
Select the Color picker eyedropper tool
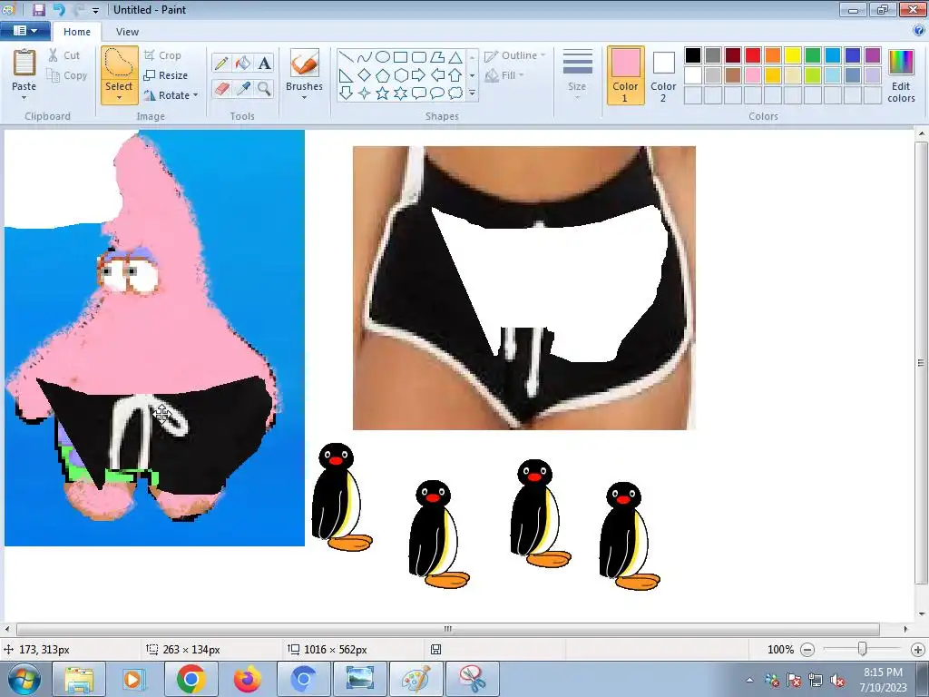click(243, 89)
